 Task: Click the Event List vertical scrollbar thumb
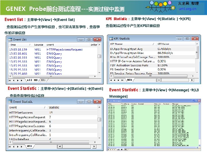tap(99, 56)
